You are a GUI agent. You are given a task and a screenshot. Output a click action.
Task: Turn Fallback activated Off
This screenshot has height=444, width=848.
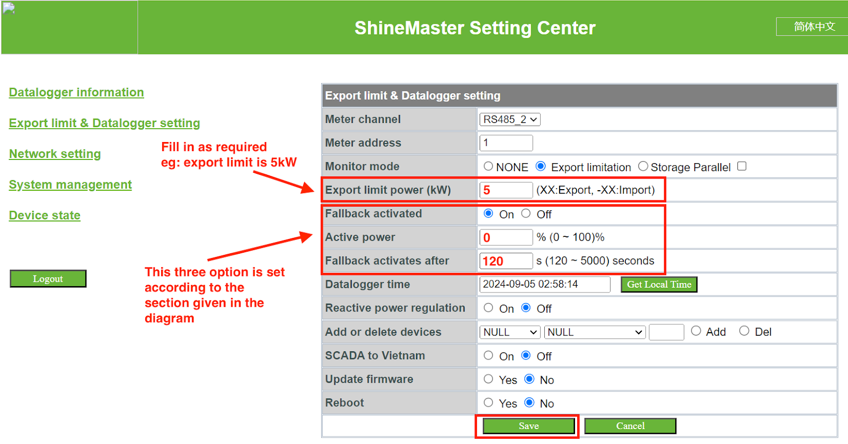pos(526,214)
